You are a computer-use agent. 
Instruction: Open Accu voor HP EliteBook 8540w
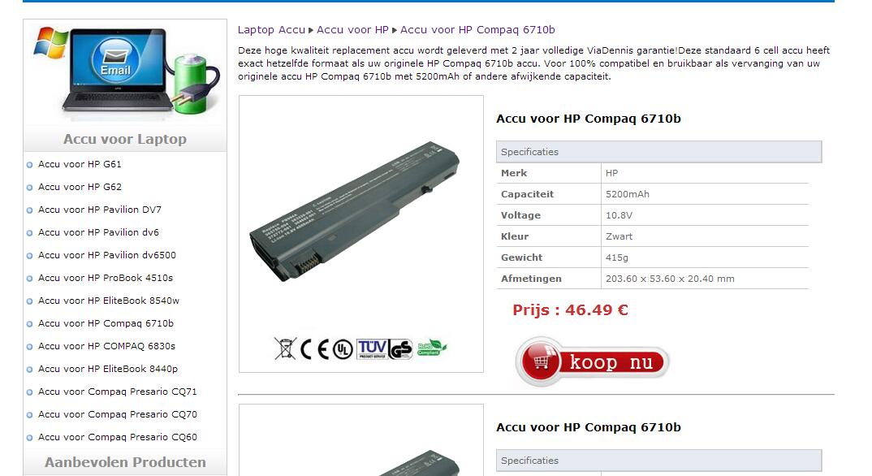coord(109,301)
